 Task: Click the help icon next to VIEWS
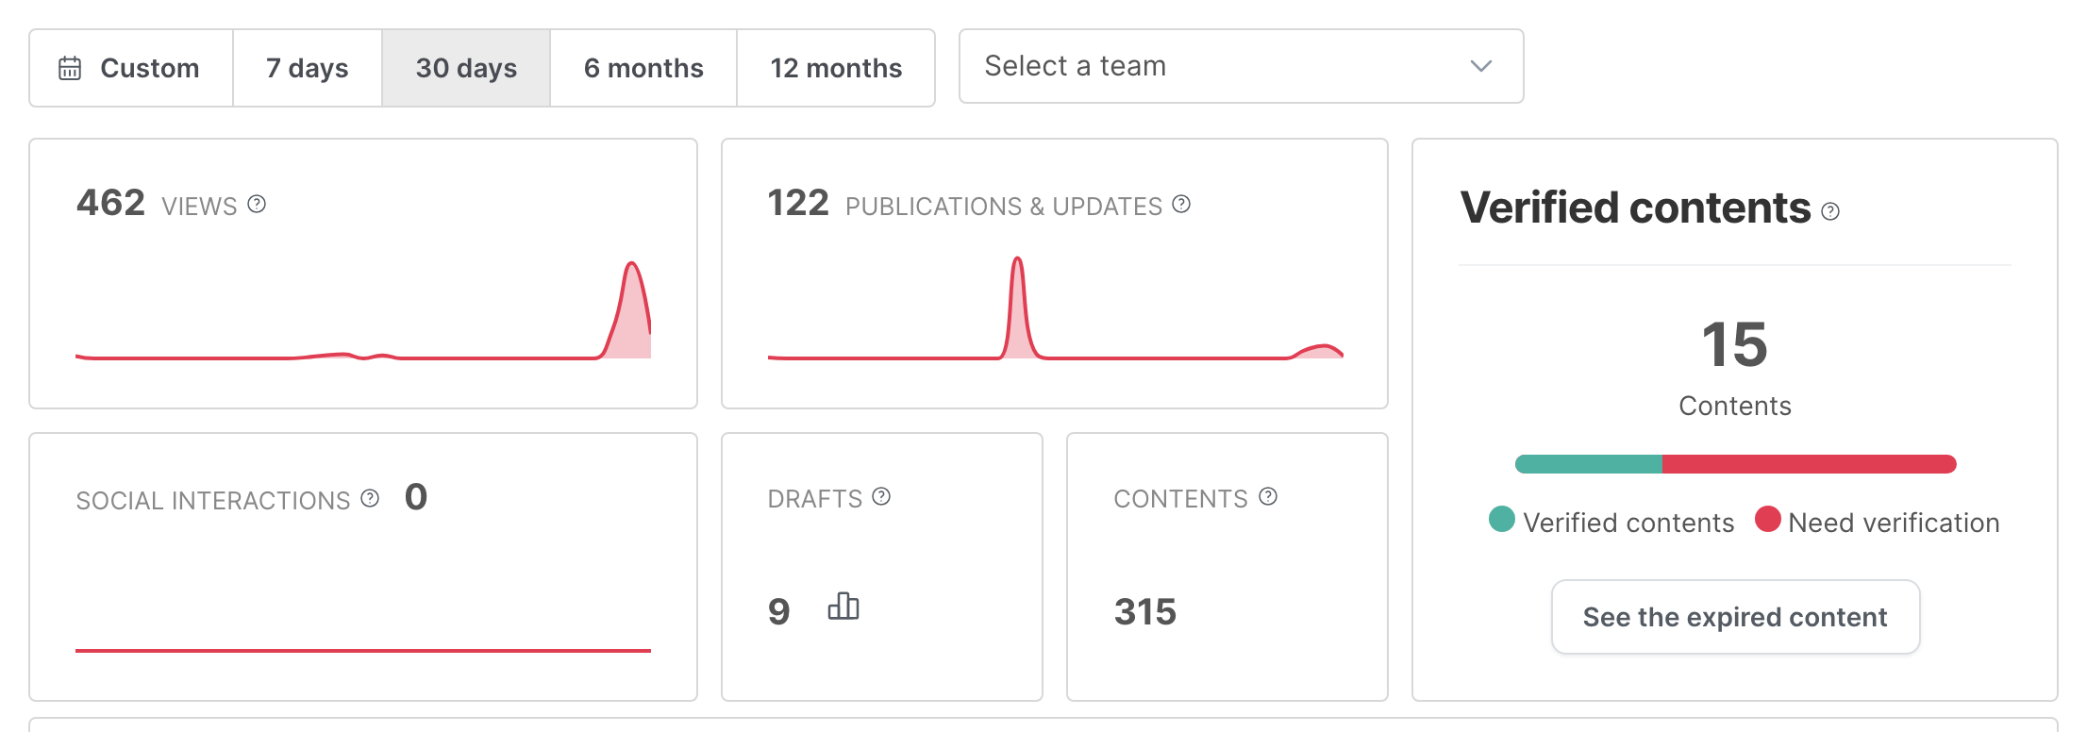[257, 204]
